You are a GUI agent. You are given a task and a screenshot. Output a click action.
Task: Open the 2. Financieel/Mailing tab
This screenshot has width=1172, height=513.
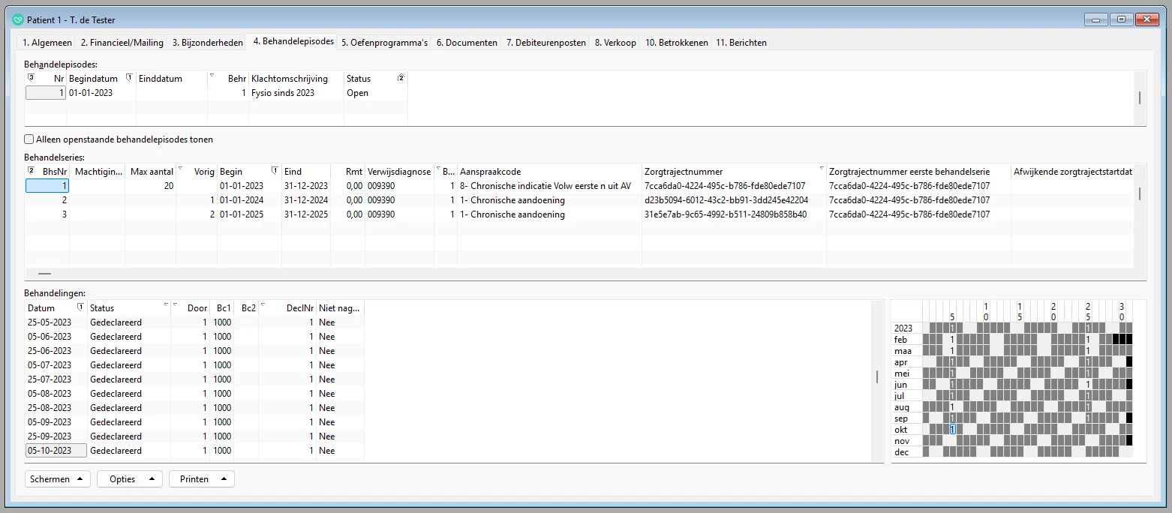tap(122, 43)
